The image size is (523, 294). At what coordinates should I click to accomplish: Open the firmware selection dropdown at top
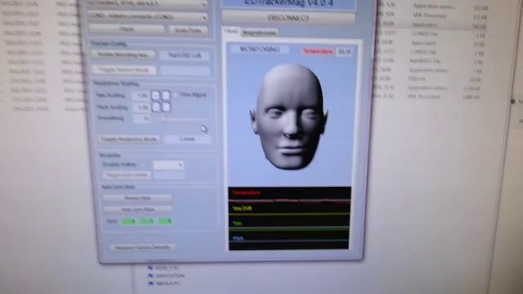147,4
